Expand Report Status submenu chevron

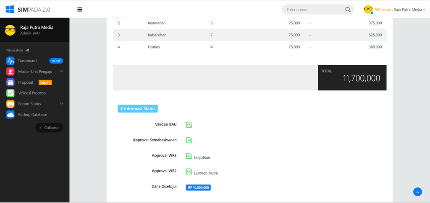point(62,103)
